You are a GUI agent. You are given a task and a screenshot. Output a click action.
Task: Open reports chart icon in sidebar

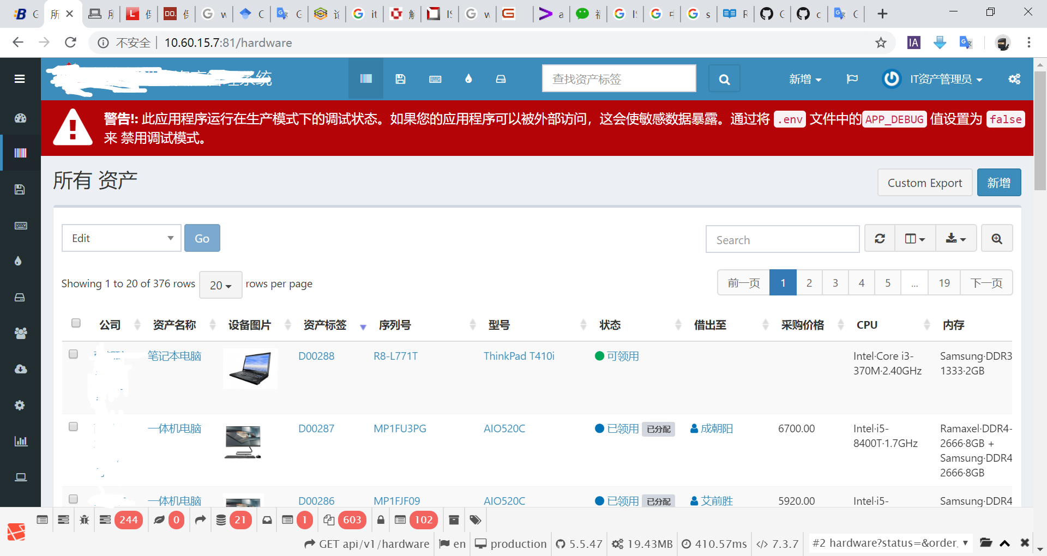tap(20, 441)
